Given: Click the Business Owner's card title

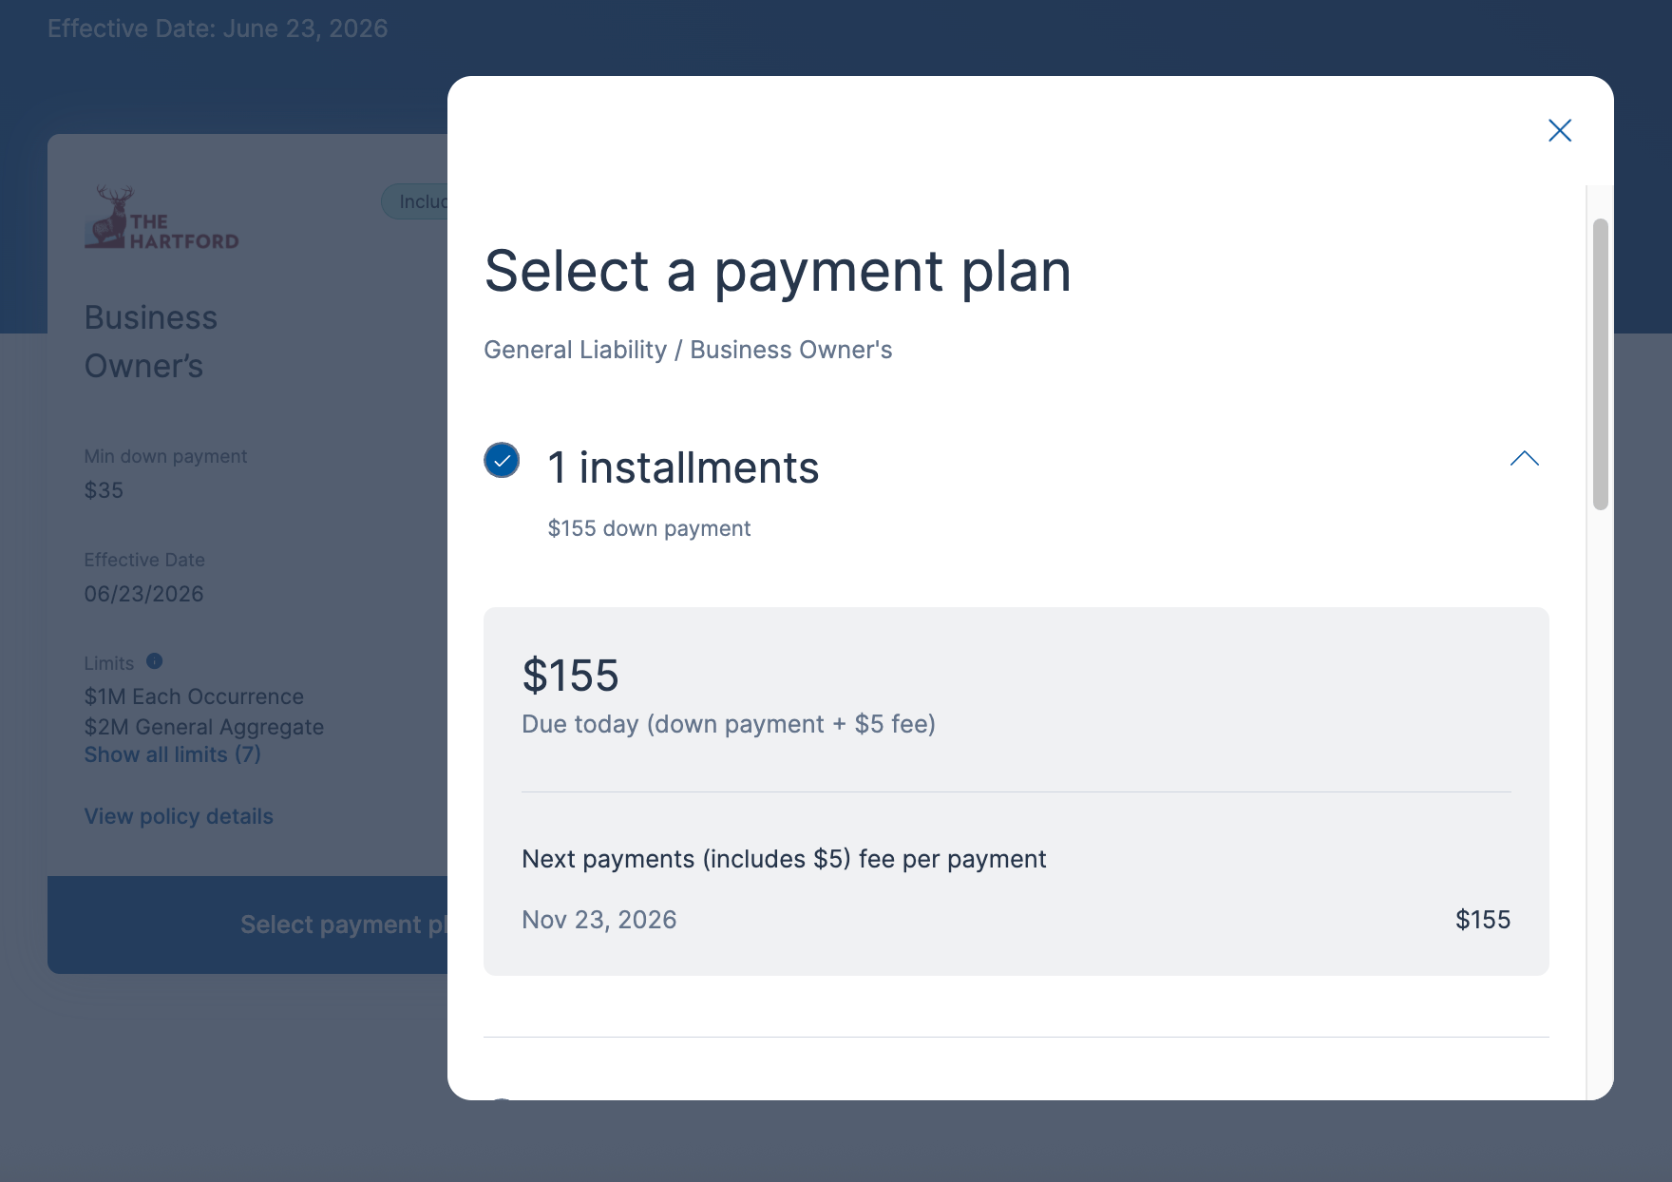Looking at the screenshot, I should 151,341.
